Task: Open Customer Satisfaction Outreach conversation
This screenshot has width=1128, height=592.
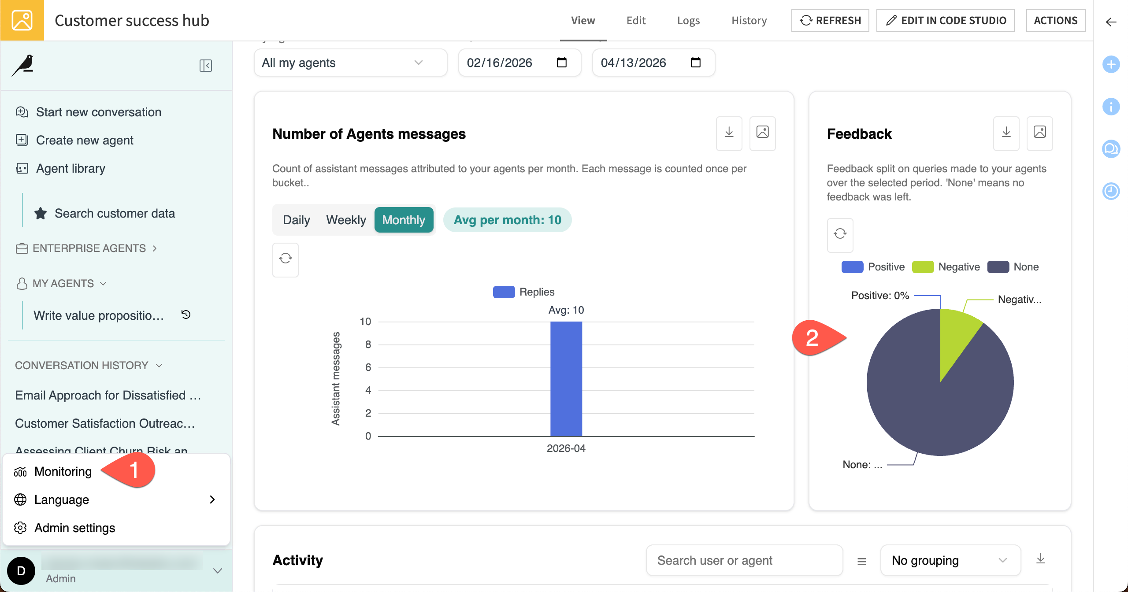Action: click(105, 424)
